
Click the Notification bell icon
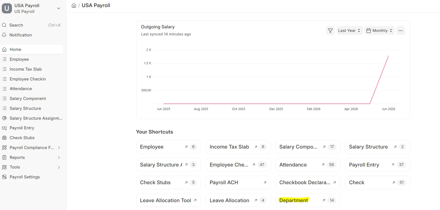click(4, 35)
